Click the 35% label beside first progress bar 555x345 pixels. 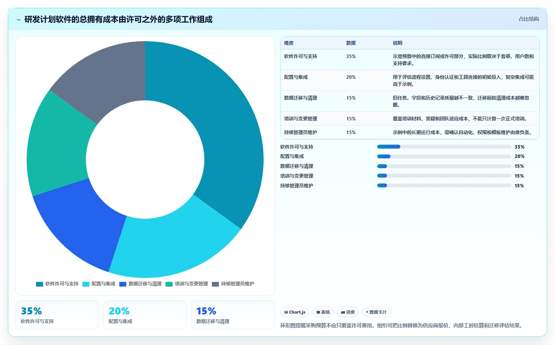click(519, 147)
